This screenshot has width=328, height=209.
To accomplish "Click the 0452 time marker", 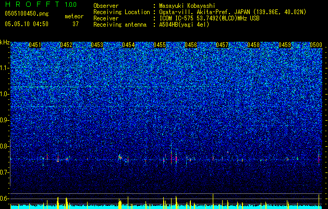I will pos(66,45).
